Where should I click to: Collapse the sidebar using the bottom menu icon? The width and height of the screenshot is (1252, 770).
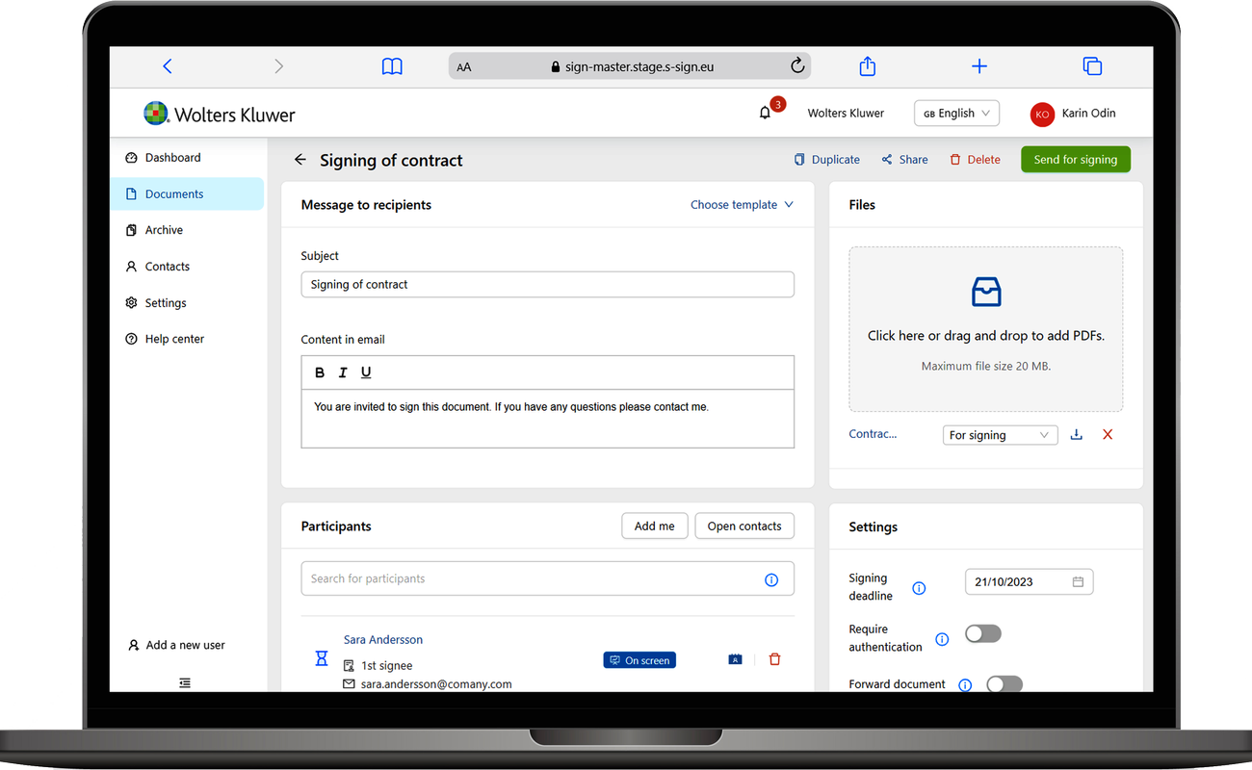coord(185,682)
